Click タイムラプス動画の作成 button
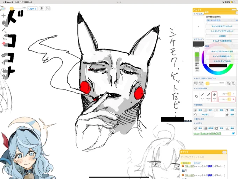 [x=222, y=41]
